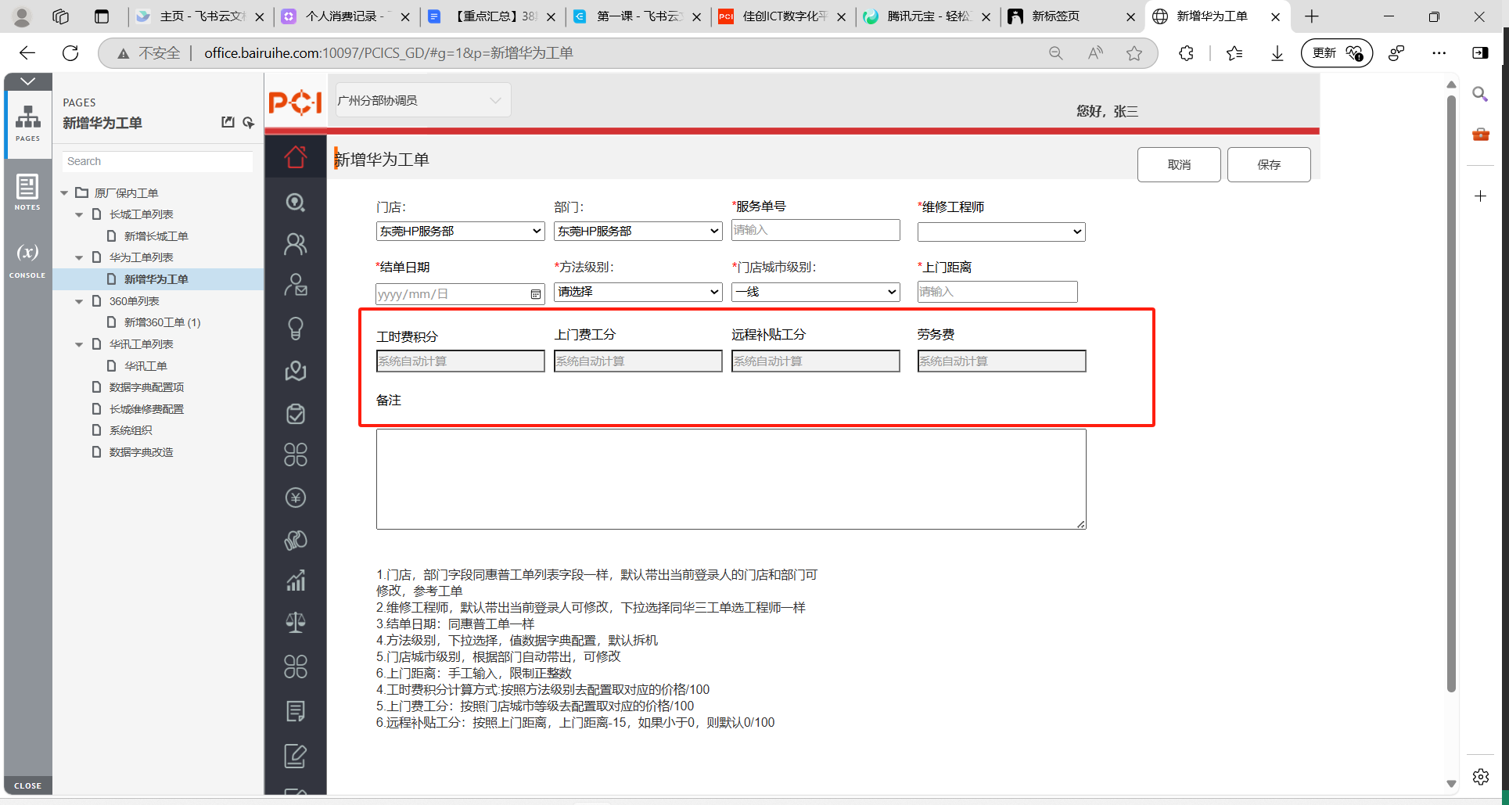Open the CONSOLE panel icon

pyautogui.click(x=27, y=260)
